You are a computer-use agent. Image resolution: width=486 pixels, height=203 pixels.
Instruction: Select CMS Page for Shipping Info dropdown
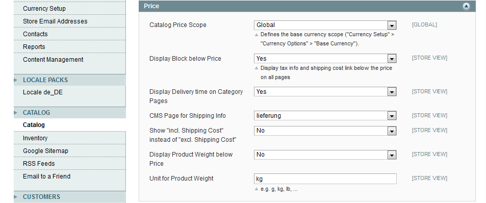pyautogui.click(x=325, y=116)
